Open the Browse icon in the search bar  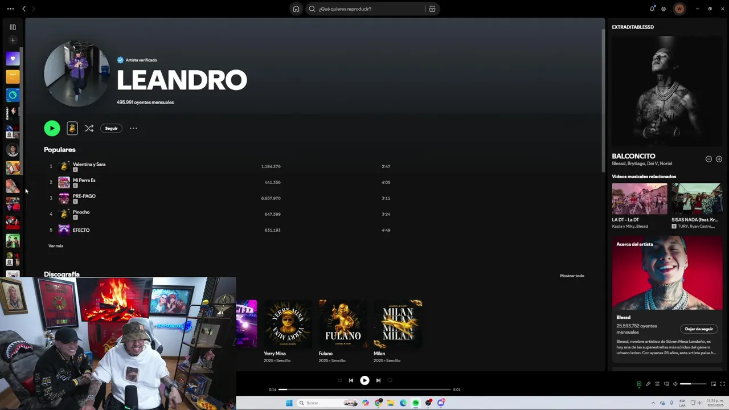(x=432, y=9)
